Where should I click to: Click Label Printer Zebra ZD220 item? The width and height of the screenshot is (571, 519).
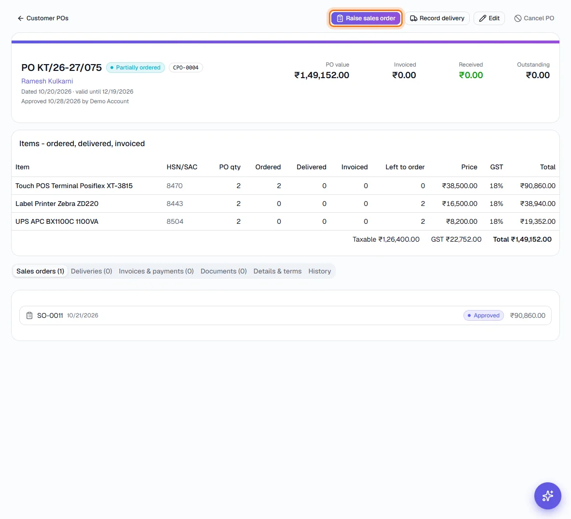point(57,204)
